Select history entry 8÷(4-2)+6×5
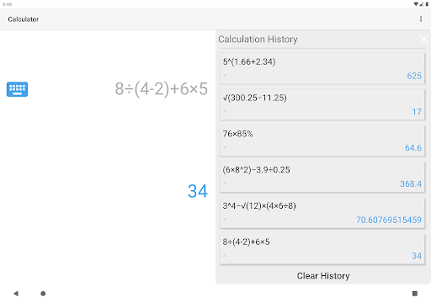The image size is (431, 303). click(322, 248)
